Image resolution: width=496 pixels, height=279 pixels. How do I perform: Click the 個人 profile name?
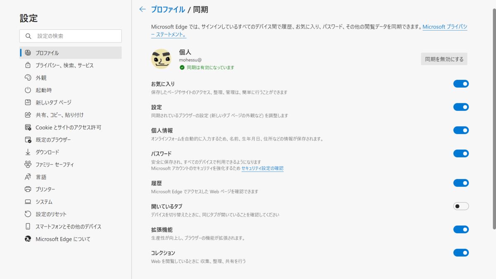pos(185,52)
